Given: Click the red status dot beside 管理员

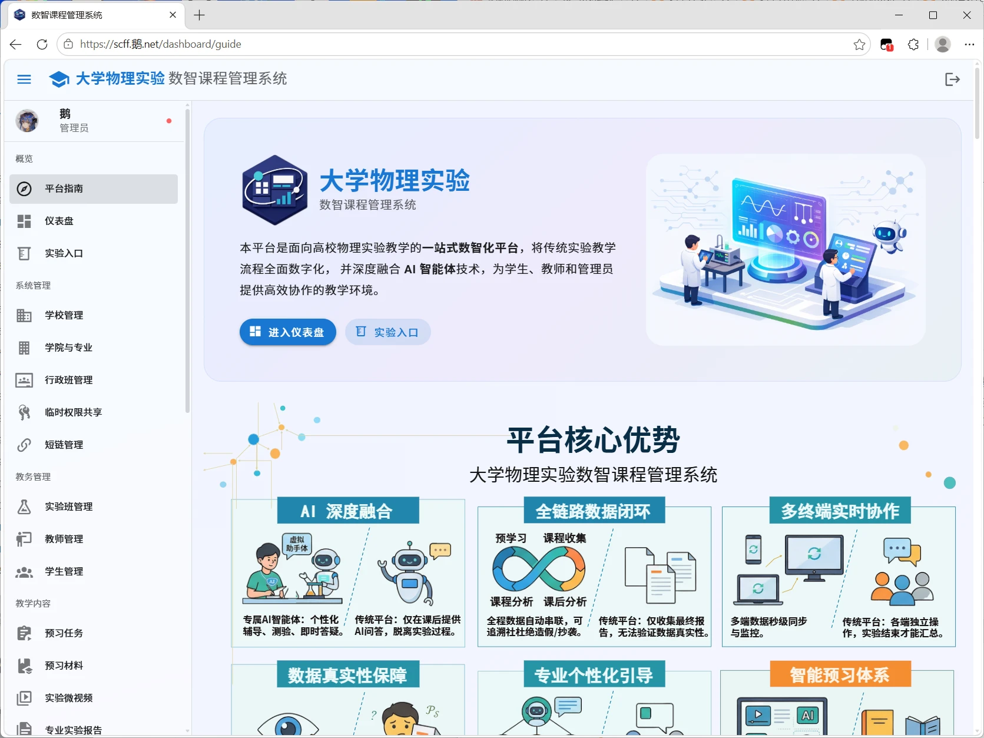Looking at the screenshot, I should click(x=169, y=121).
